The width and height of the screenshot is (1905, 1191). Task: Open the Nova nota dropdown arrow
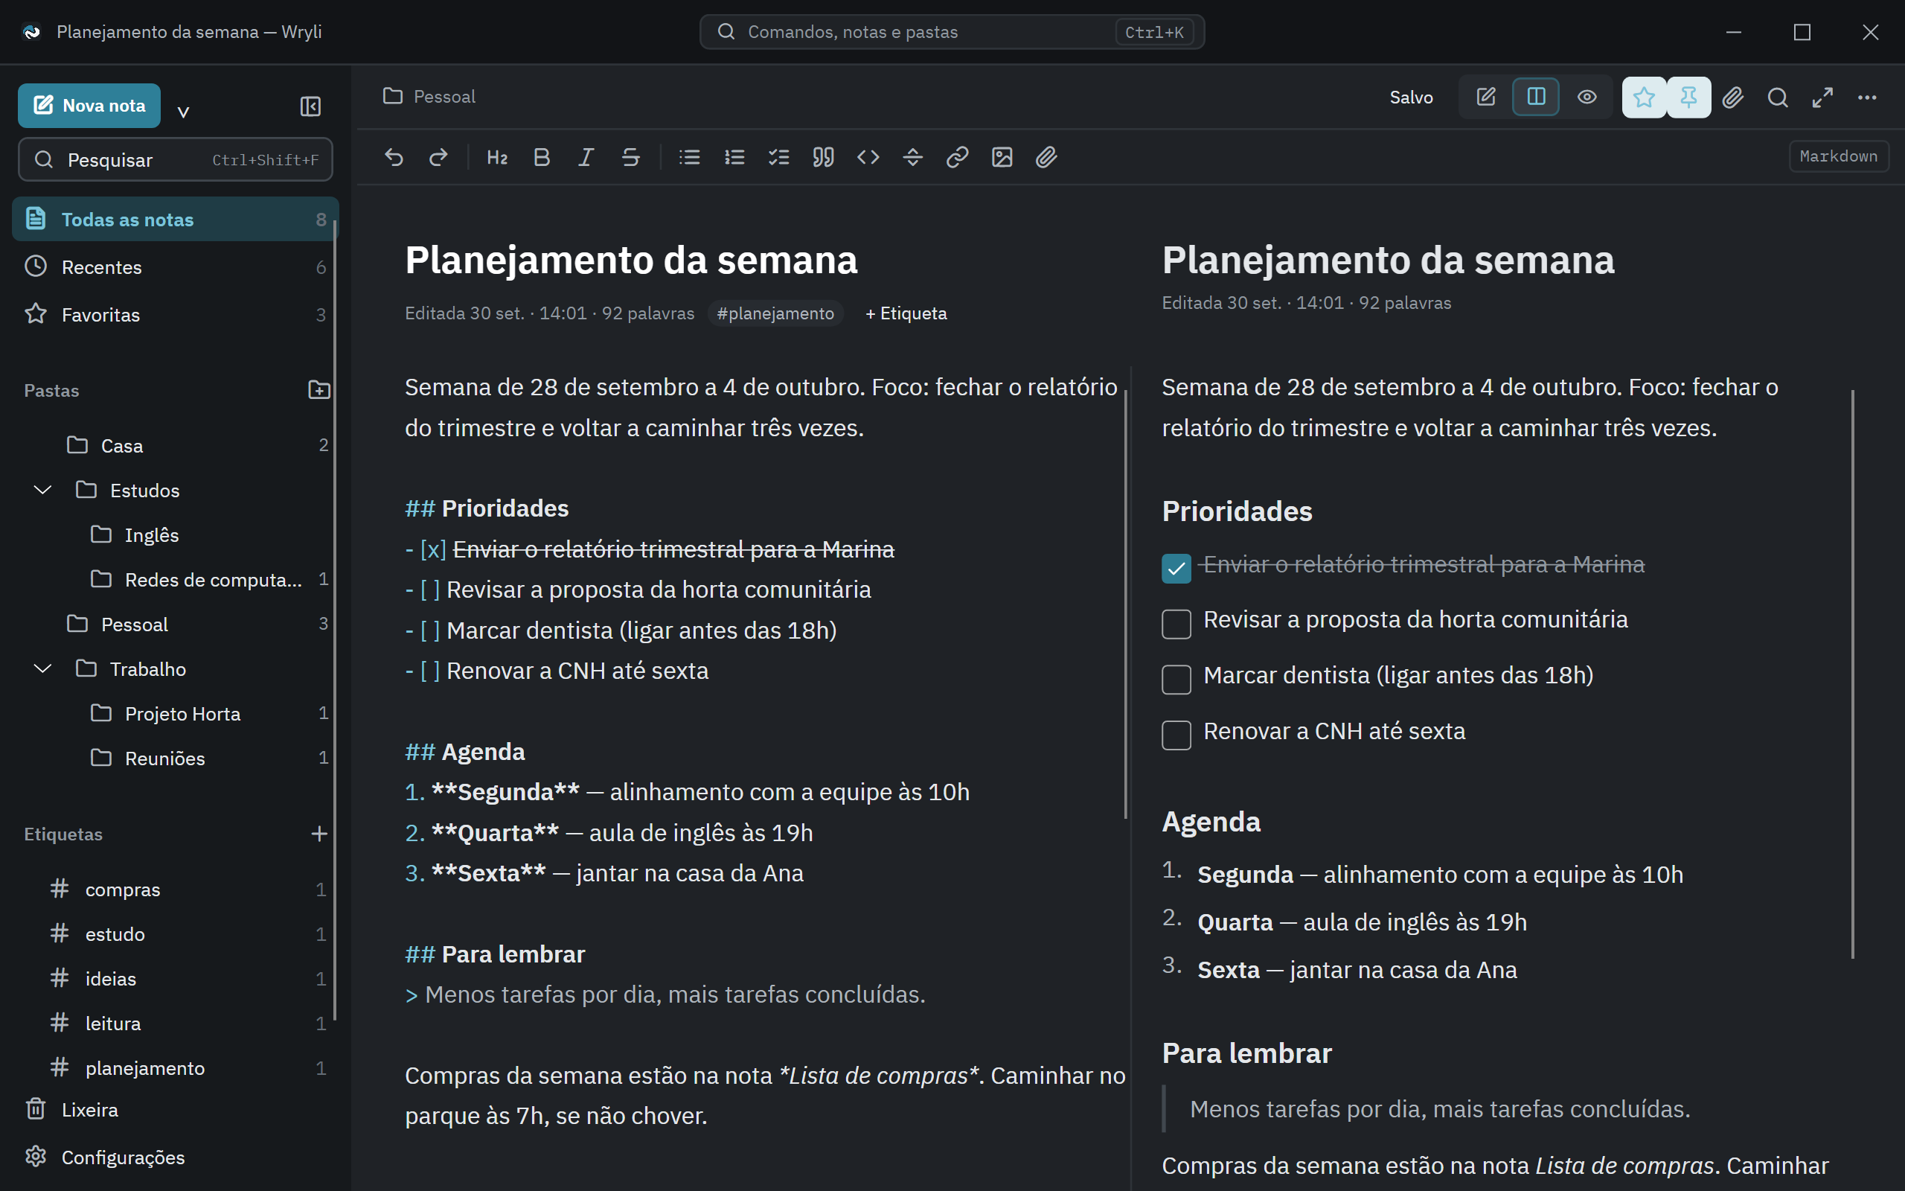183,112
